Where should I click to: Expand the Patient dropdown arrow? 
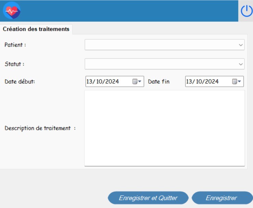click(241, 45)
